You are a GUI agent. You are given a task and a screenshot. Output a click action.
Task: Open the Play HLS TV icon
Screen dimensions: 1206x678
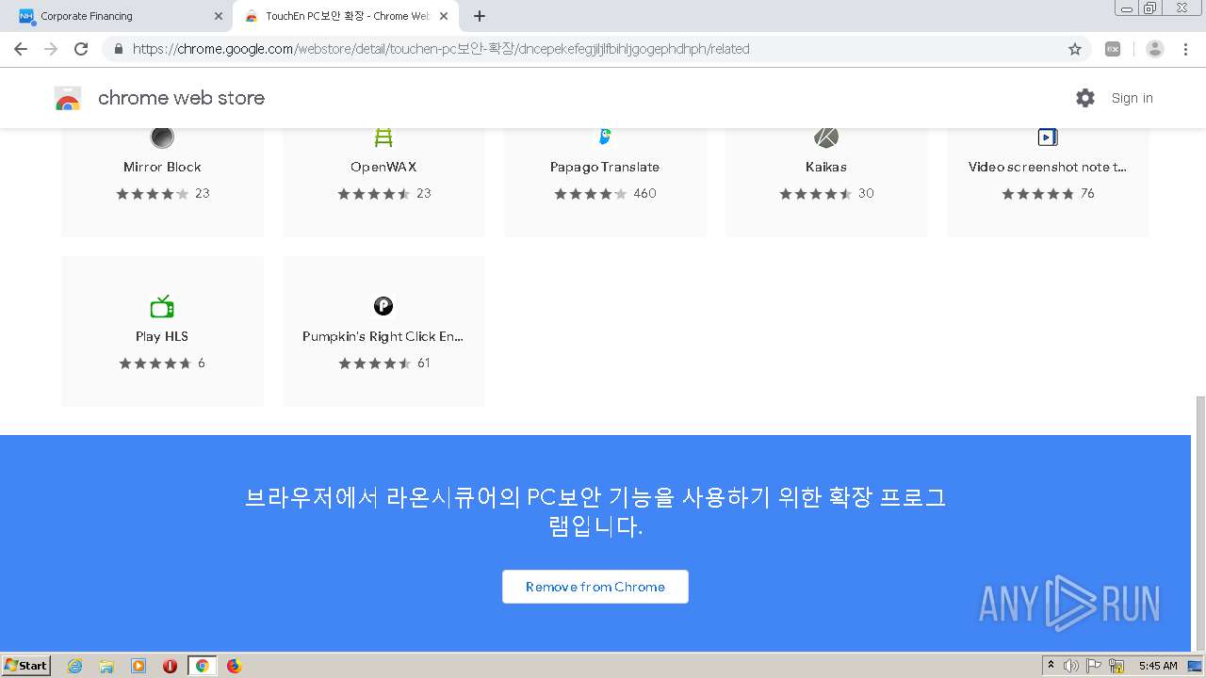(x=162, y=306)
